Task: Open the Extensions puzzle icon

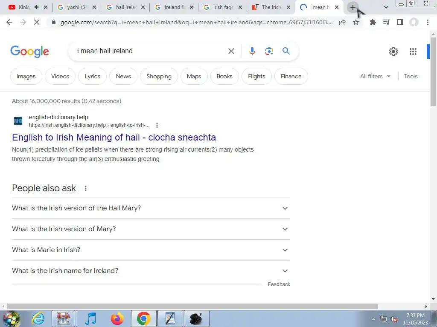Action: [x=373, y=22]
